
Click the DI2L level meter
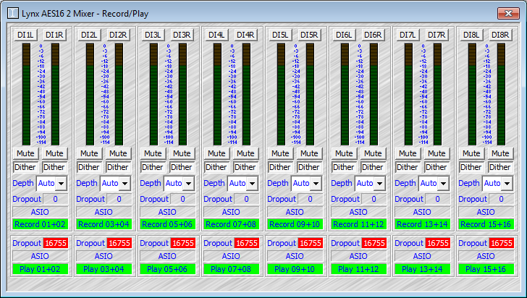pyautogui.click(x=90, y=95)
